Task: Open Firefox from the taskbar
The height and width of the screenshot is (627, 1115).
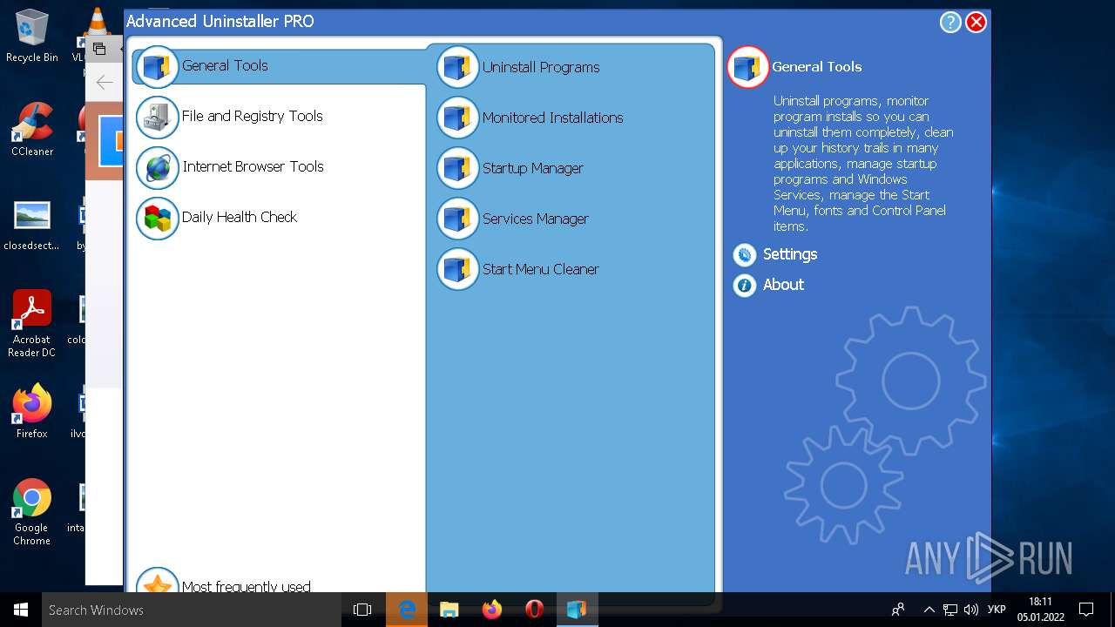Action: coord(492,610)
